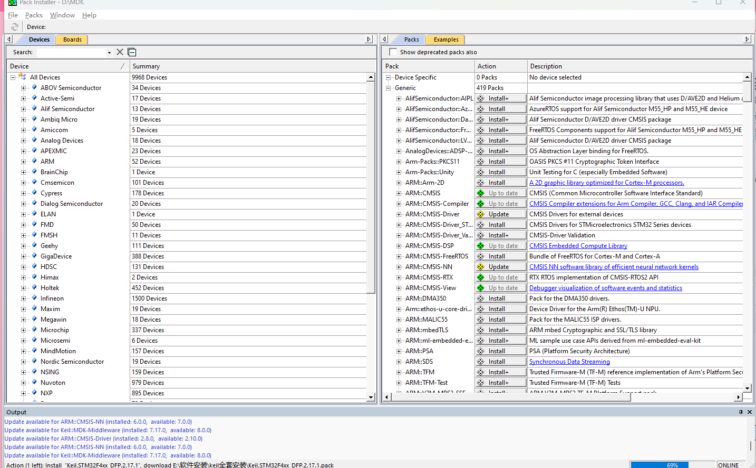The height and width of the screenshot is (468, 756).
Task: Click green up-to-date icon for ARM::CMSIS
Action: coord(481,193)
